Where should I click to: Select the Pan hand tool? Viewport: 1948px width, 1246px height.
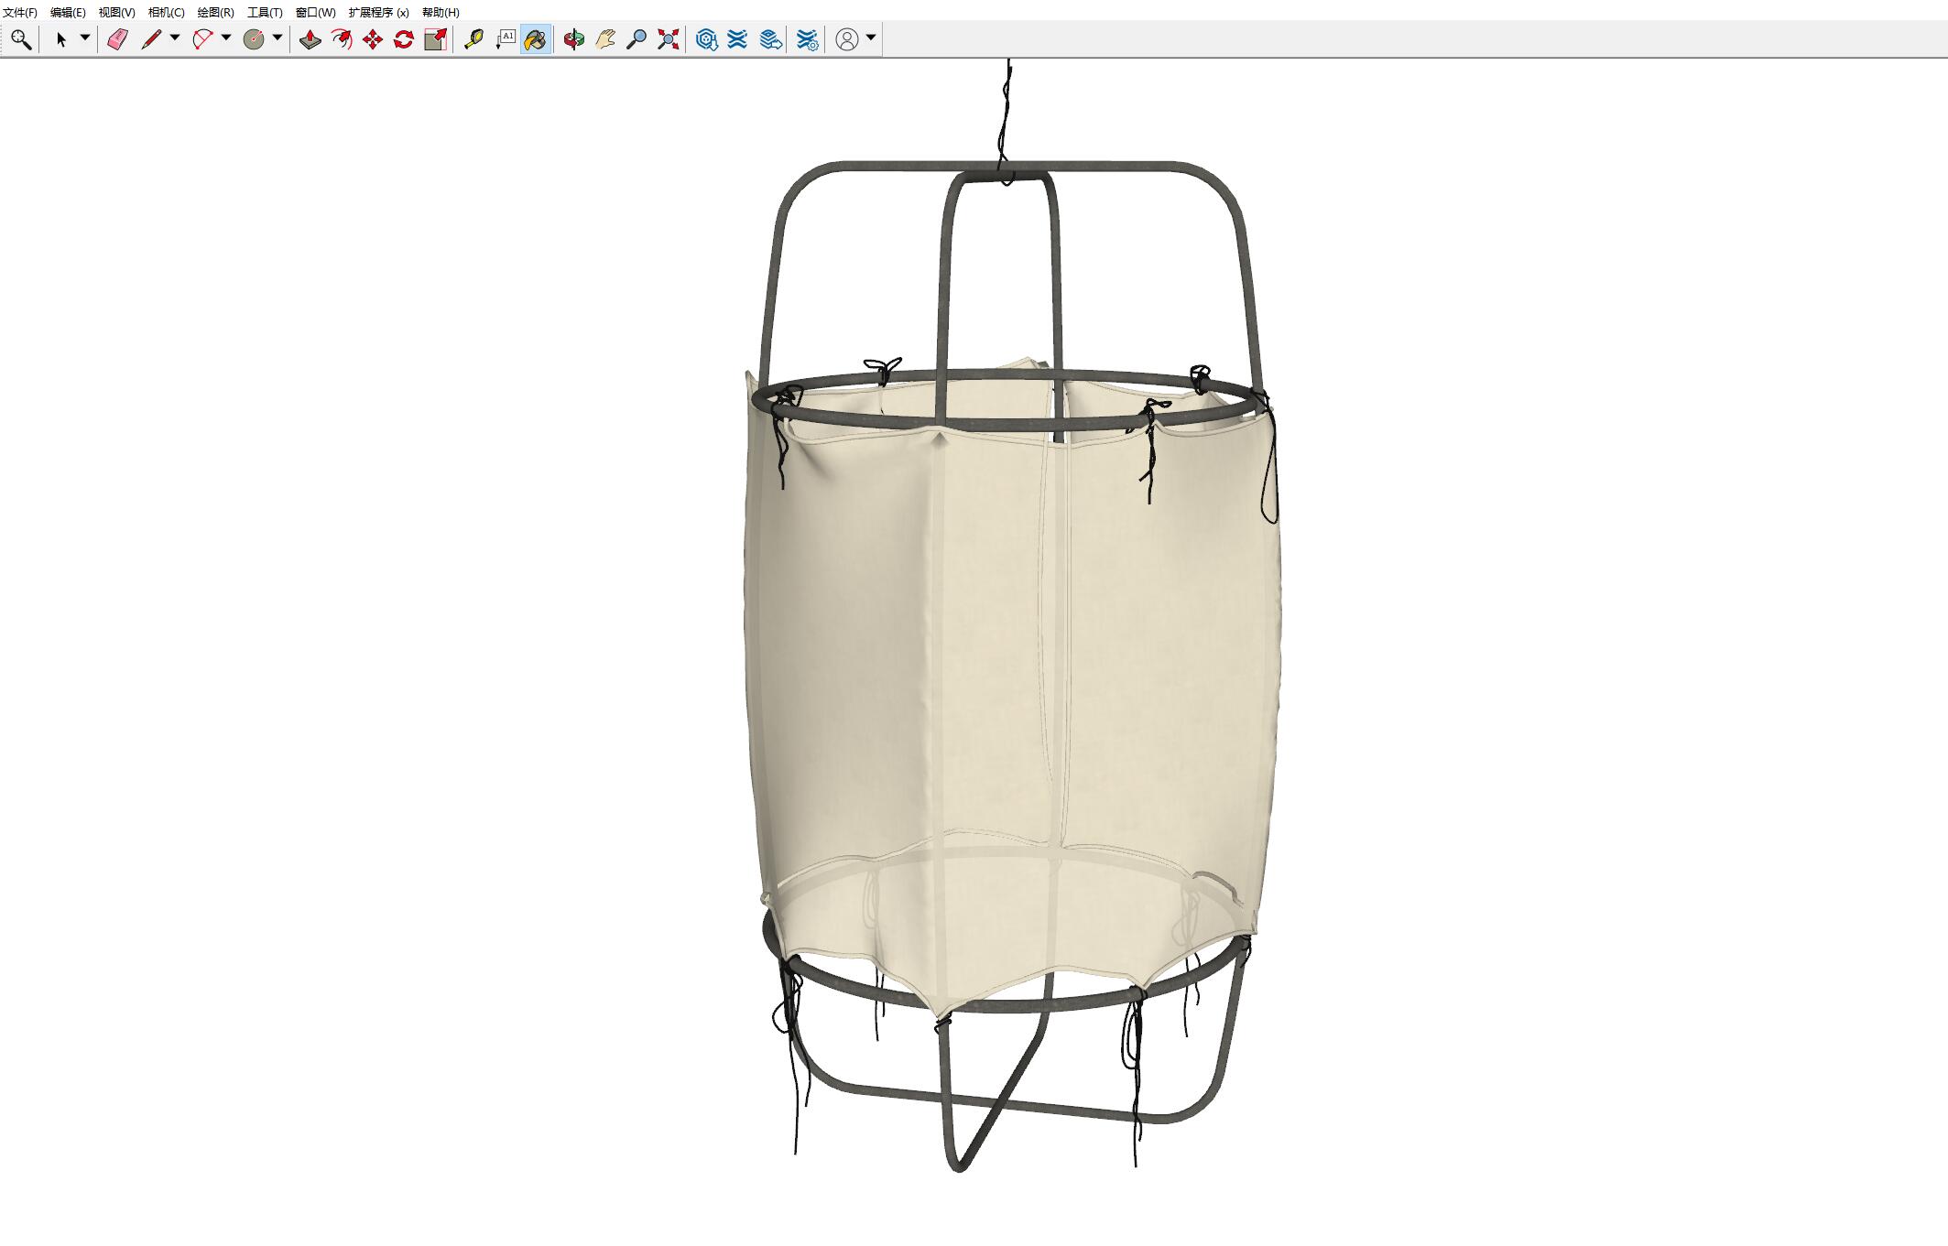pyautogui.click(x=605, y=39)
